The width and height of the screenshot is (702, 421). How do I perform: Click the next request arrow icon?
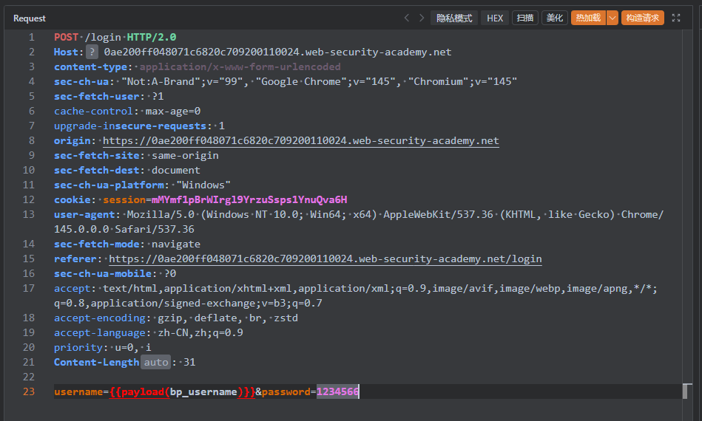point(422,18)
